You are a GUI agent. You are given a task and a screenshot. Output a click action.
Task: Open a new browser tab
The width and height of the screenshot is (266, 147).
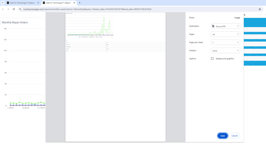(79, 3)
